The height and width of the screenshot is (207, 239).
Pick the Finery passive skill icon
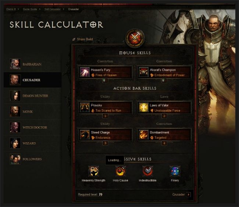(175, 171)
